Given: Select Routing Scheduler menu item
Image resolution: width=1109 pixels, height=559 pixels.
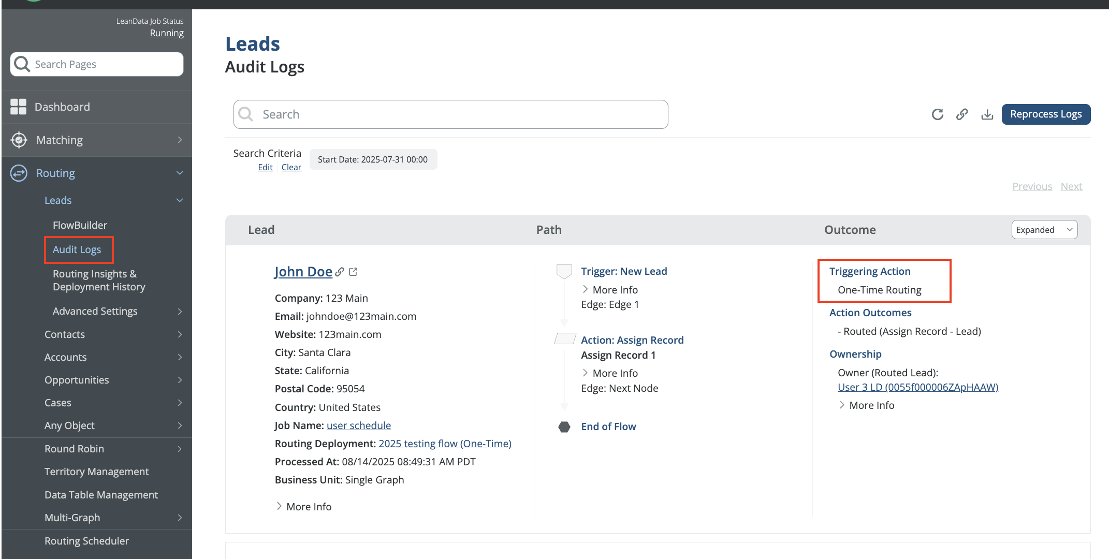Looking at the screenshot, I should (x=86, y=541).
